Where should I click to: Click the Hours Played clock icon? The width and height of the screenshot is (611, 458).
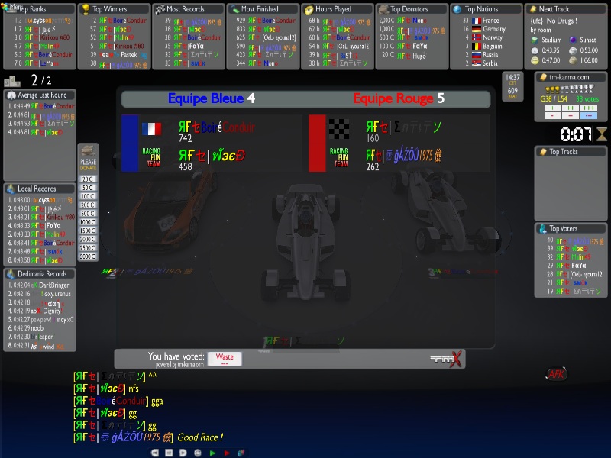pyautogui.click(x=309, y=9)
